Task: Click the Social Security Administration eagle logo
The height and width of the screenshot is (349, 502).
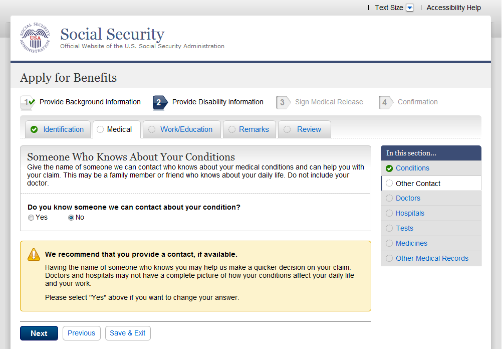Action: [x=35, y=38]
